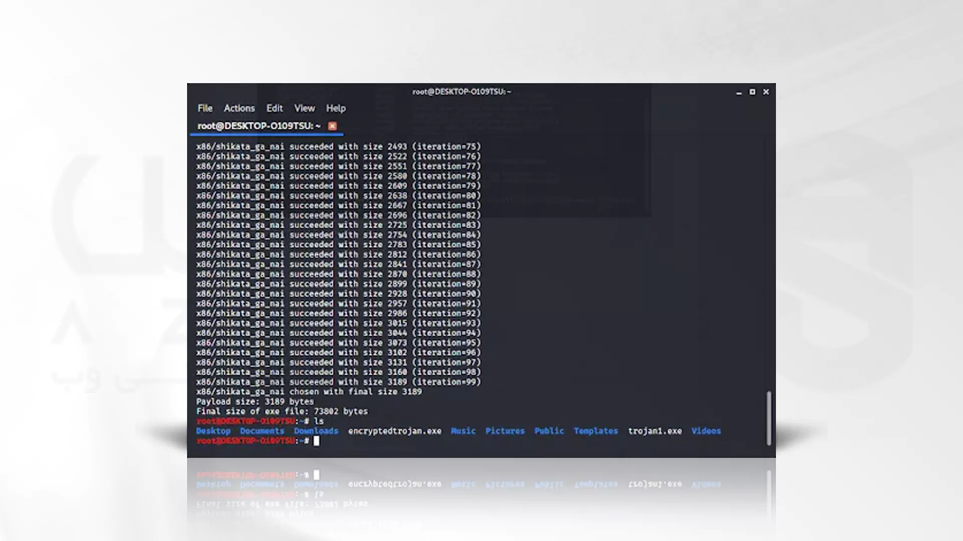Click the trojan1.exe file name
The image size is (963, 541).
(655, 431)
